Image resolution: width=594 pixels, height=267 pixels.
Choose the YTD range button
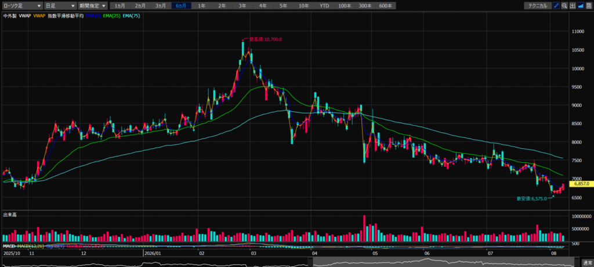click(x=324, y=6)
